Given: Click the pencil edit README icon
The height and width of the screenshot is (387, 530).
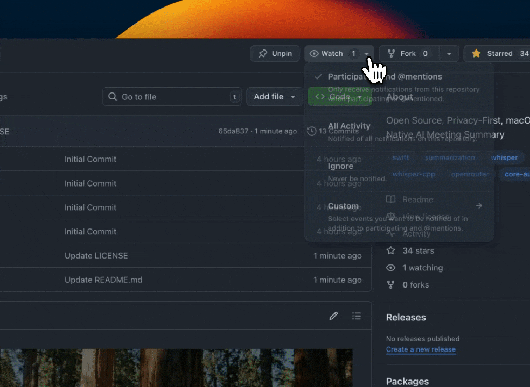Looking at the screenshot, I should point(333,316).
